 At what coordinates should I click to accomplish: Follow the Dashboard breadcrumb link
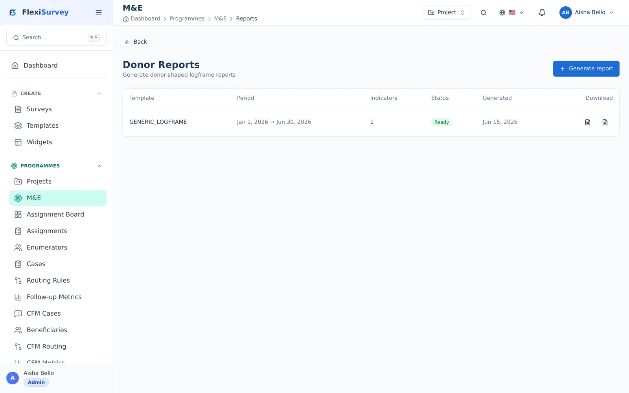point(145,19)
